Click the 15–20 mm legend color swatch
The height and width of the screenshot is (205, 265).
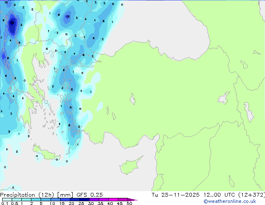(65, 200)
